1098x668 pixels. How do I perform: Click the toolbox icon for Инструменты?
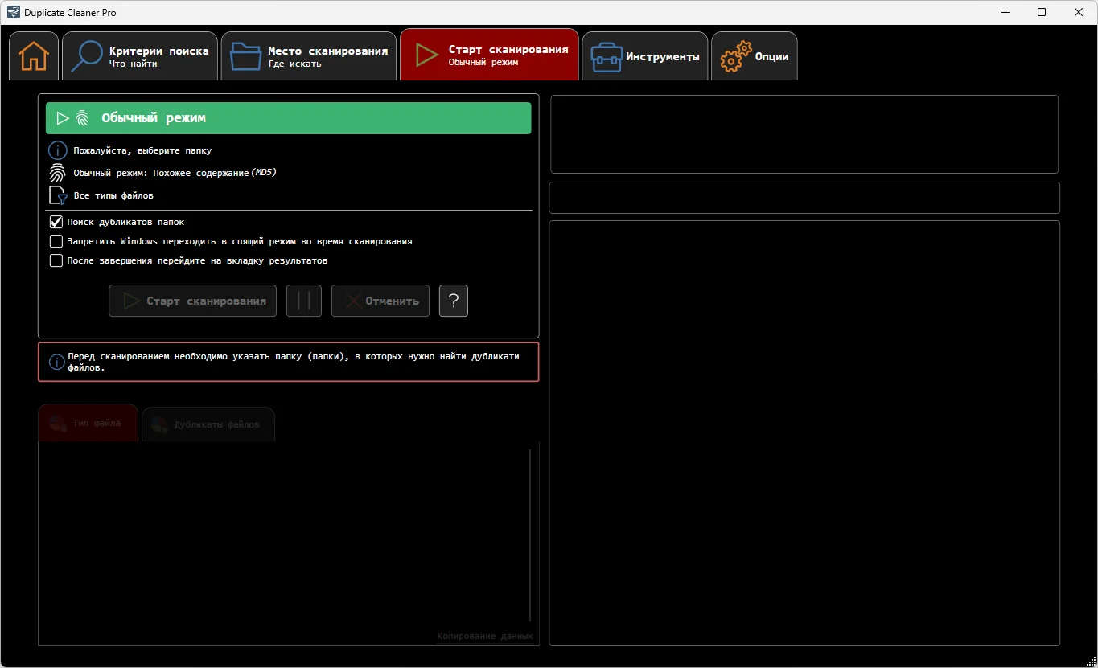point(607,57)
